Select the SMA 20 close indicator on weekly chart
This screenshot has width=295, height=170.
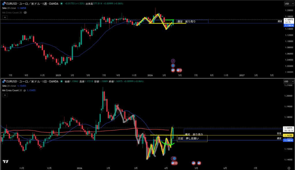[x=10, y=8]
